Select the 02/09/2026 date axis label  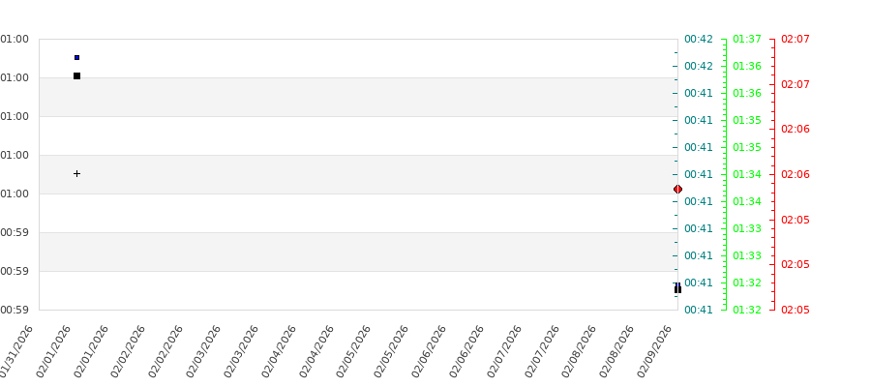point(656,351)
